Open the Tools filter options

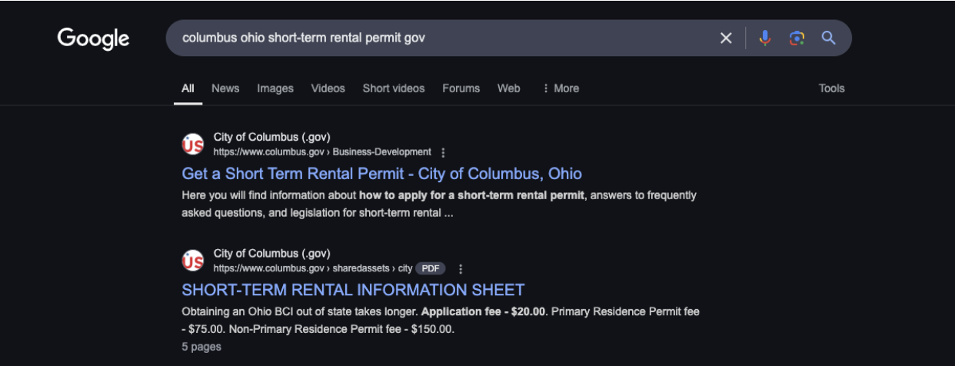[x=831, y=88]
